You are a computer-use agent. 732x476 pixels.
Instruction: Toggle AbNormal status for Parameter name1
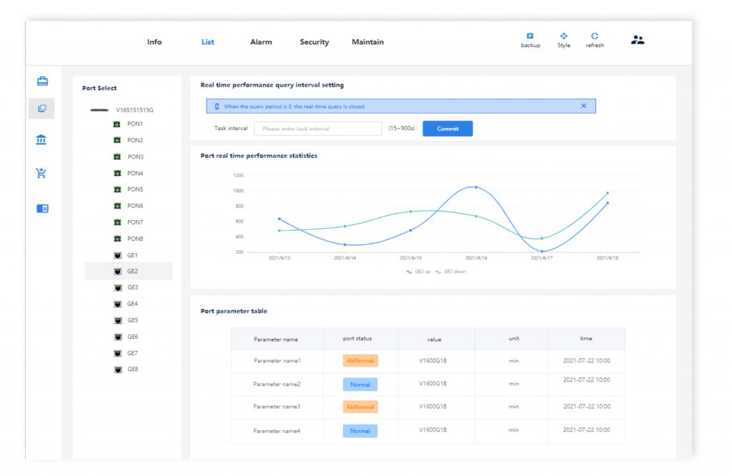[360, 361]
